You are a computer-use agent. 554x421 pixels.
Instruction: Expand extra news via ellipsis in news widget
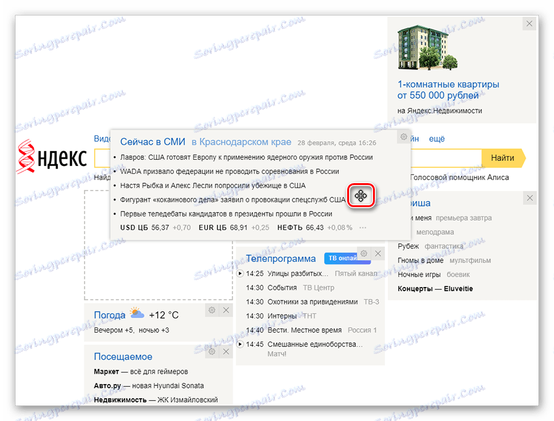363,227
